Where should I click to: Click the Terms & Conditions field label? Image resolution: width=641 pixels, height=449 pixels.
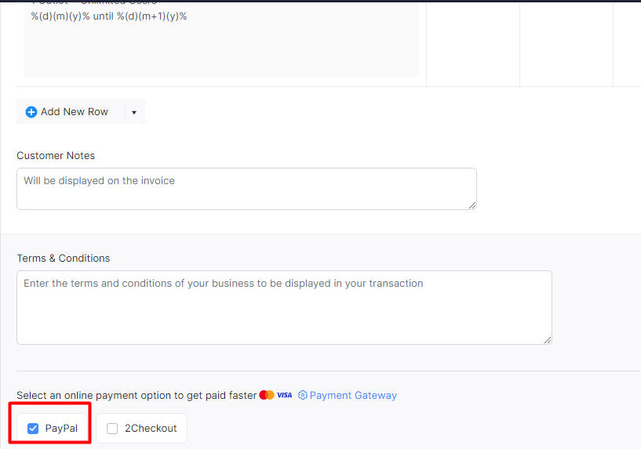(64, 259)
